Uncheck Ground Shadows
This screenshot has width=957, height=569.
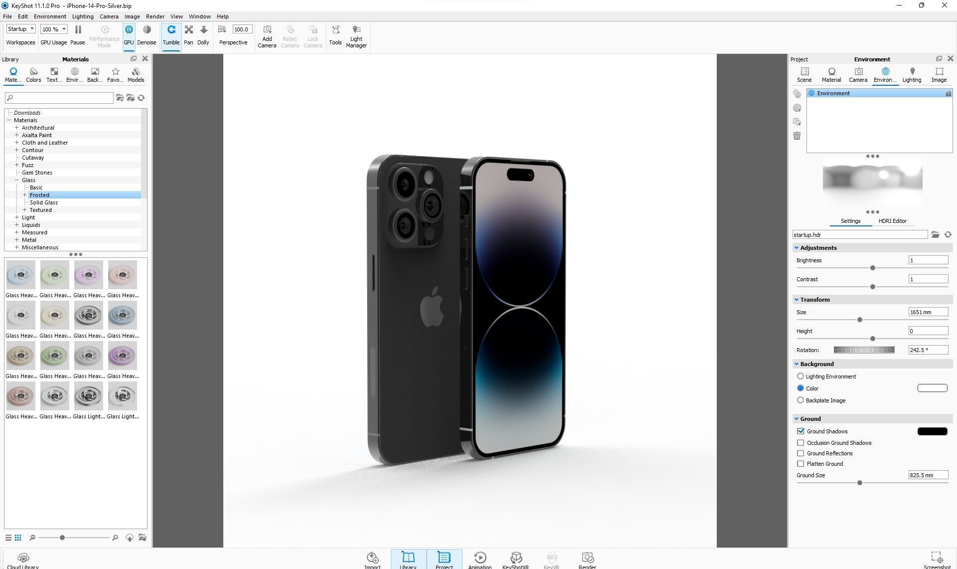[x=800, y=431]
